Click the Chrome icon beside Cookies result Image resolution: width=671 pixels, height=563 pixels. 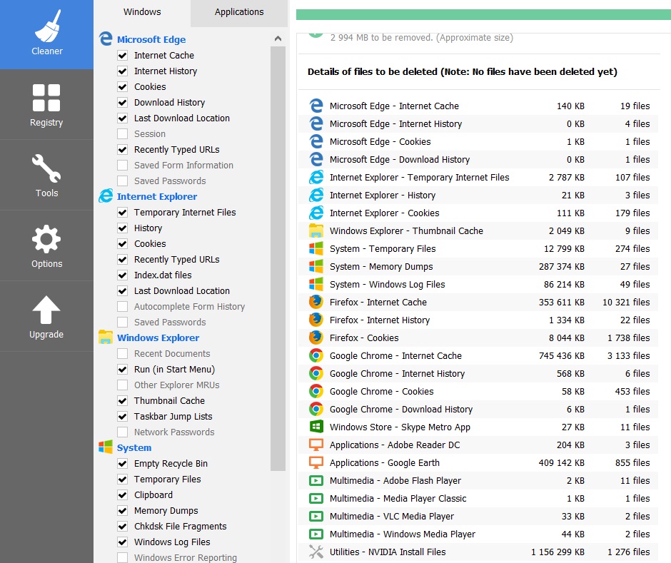pyautogui.click(x=316, y=391)
